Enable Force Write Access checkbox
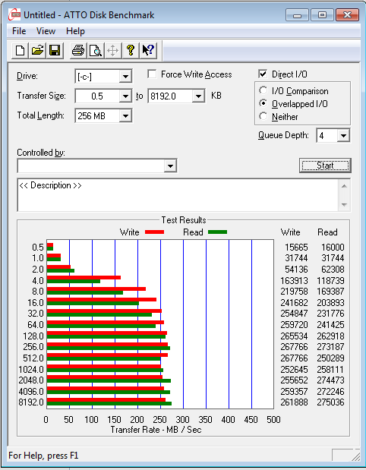366x470 pixels. (x=152, y=74)
